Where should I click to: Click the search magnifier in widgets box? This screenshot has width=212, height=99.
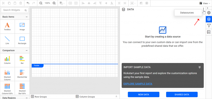[26, 10]
